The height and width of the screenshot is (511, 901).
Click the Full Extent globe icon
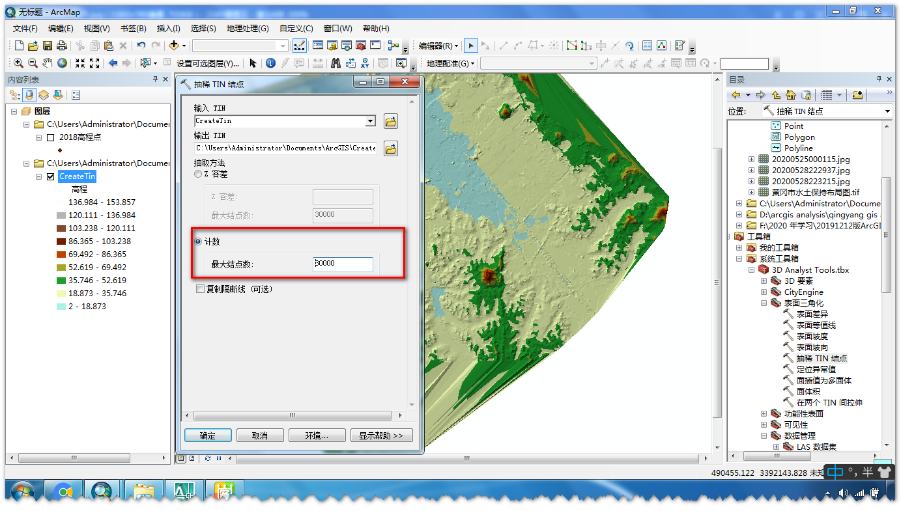point(61,63)
